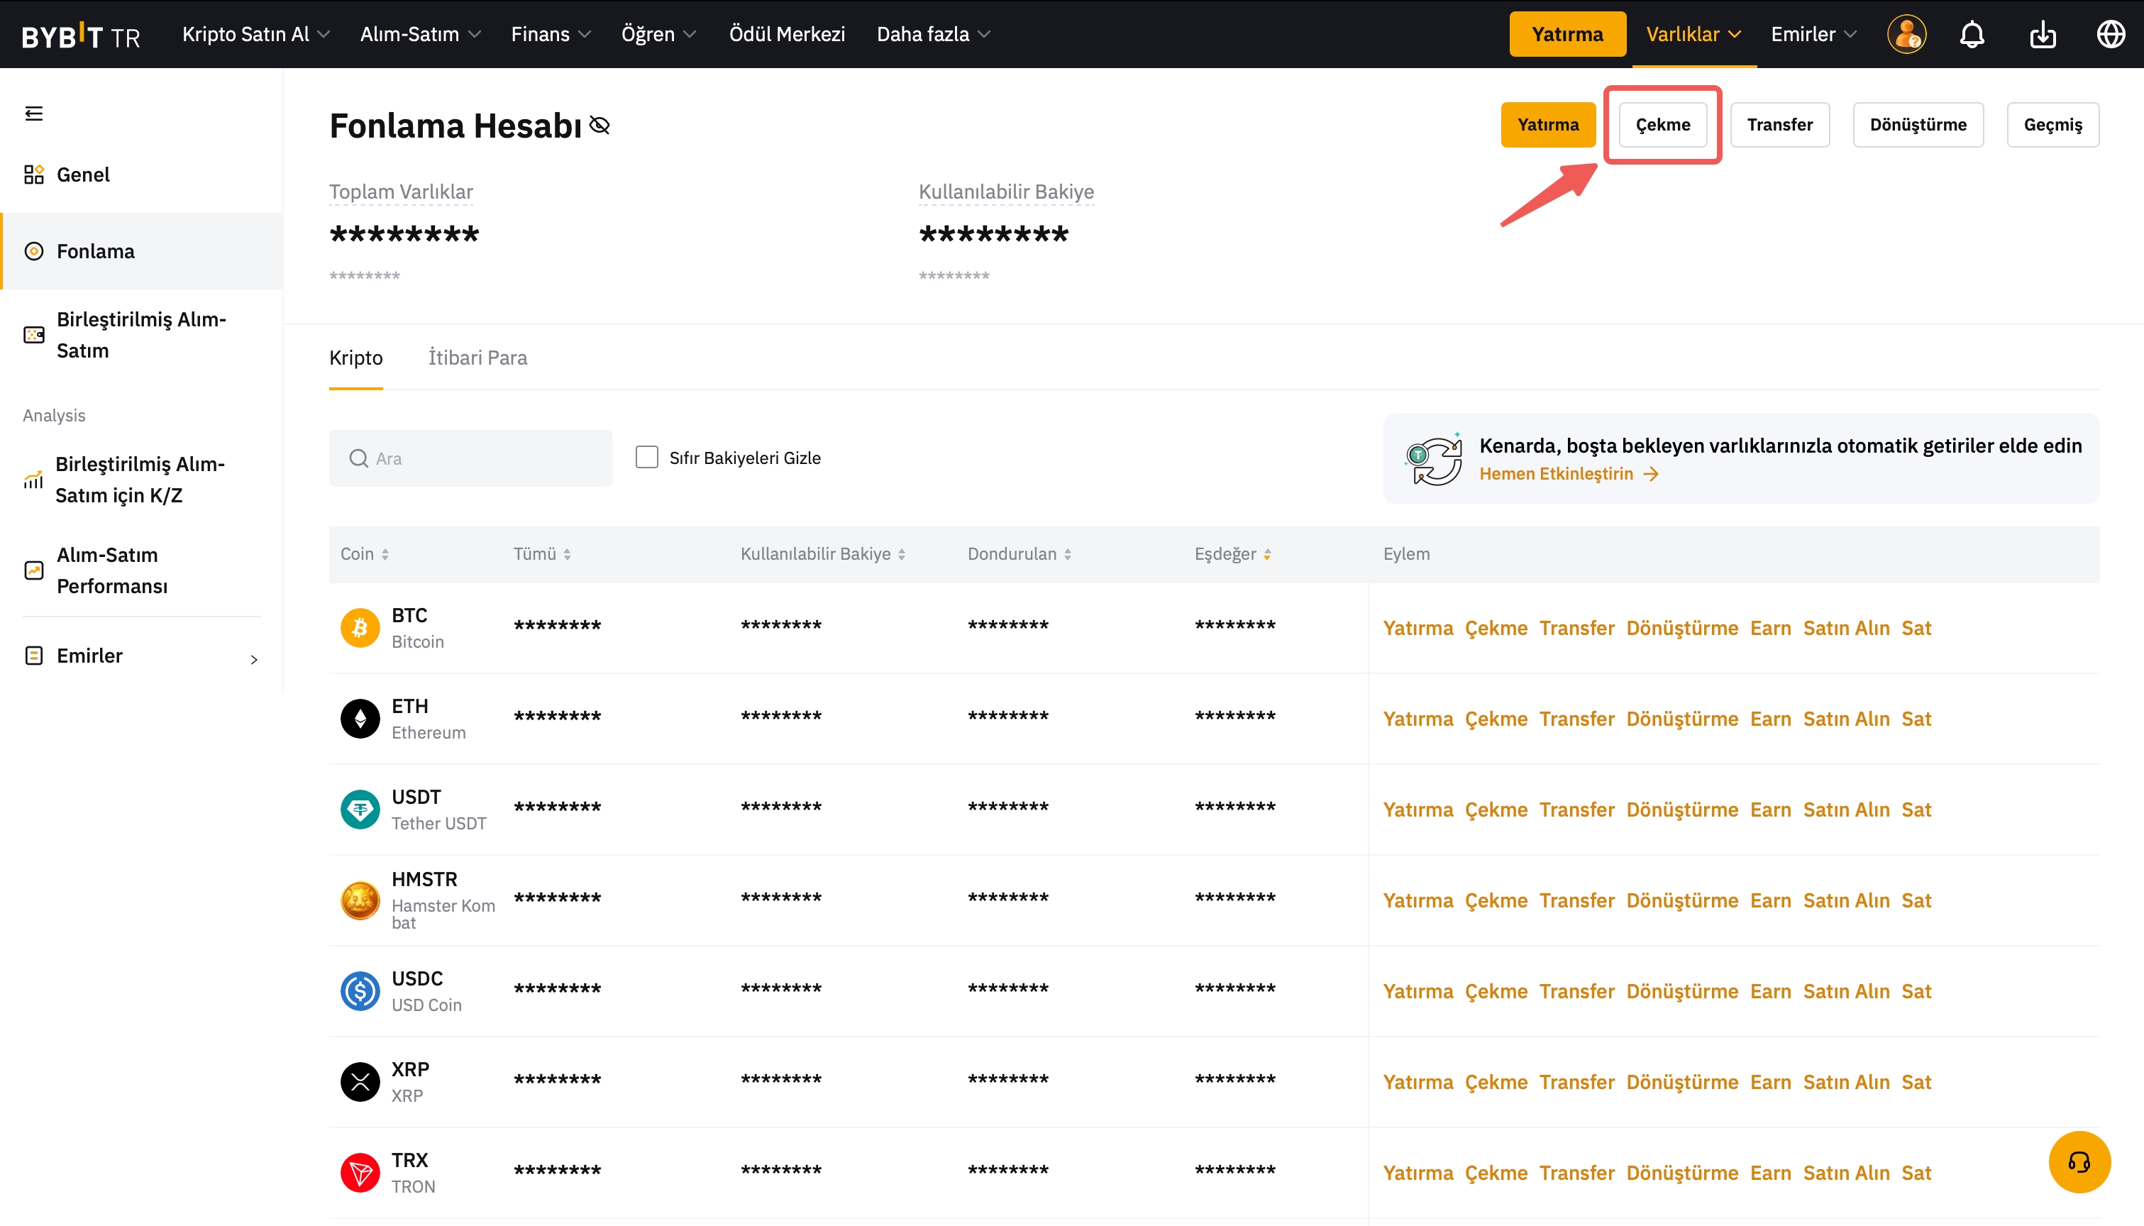This screenshot has width=2144, height=1226.
Task: Click the notification bell icon
Action: 1972,35
